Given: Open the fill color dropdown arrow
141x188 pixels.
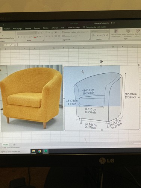Looking at the screenshot, I should pos(38,36).
